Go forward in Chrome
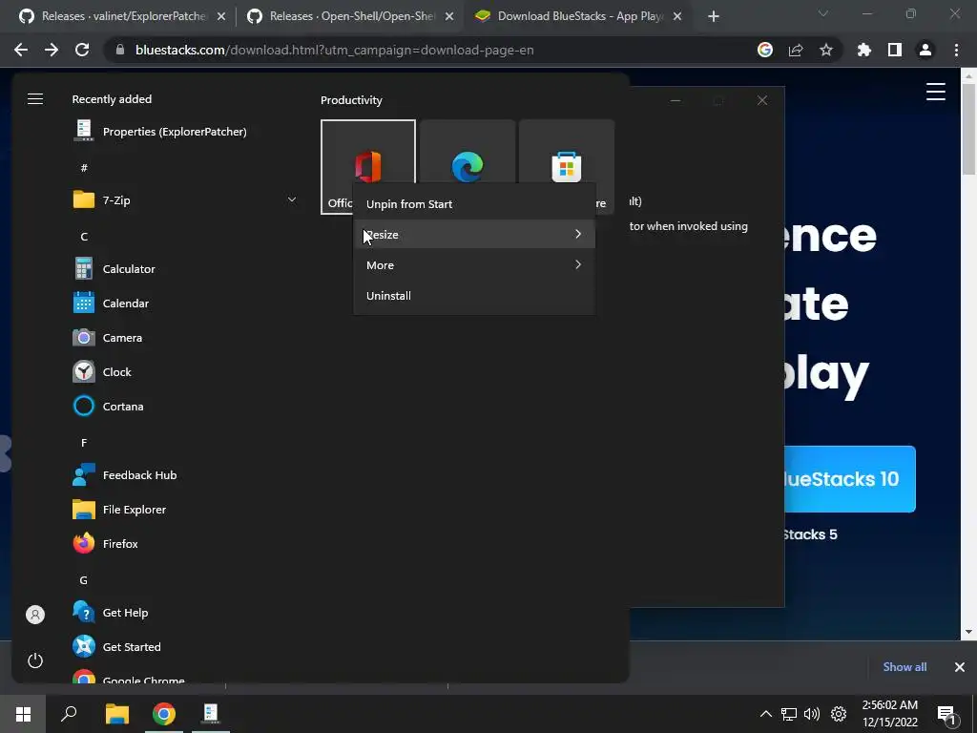The height and width of the screenshot is (733, 977). point(52,50)
